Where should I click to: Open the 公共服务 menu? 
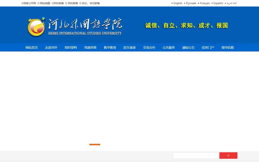(169, 48)
